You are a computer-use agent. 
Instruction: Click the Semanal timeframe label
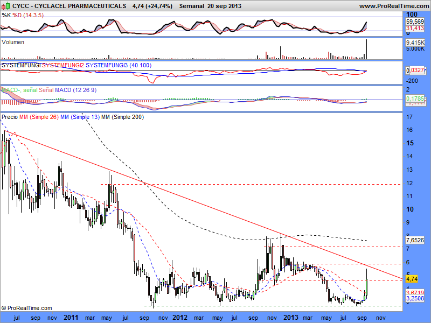[x=192, y=6]
